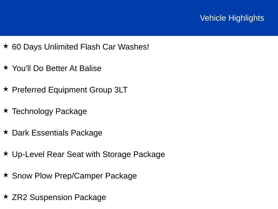Click the You'll Do Better At Balise text
Viewport: 278px width, 209px height.
56,68
